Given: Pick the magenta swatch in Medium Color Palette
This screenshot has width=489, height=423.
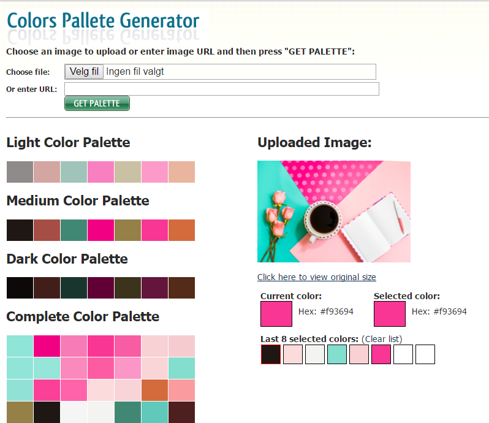Looking at the screenshot, I should [x=100, y=231].
